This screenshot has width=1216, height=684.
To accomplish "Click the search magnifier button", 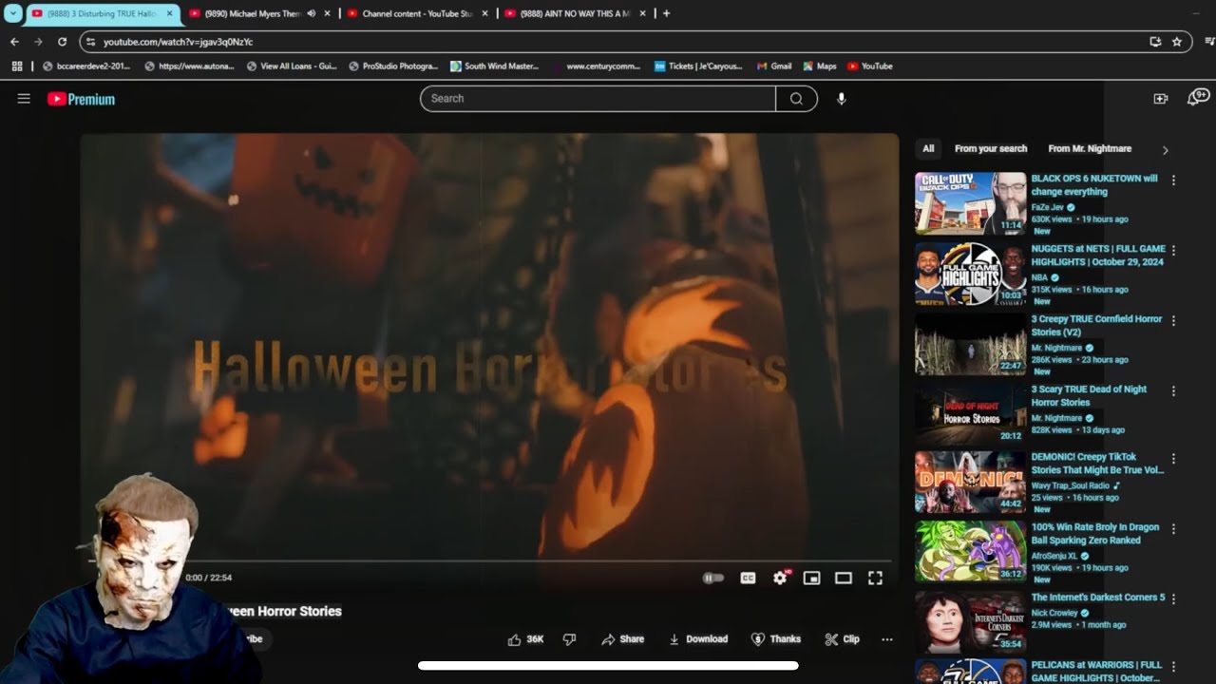I will pos(796,99).
